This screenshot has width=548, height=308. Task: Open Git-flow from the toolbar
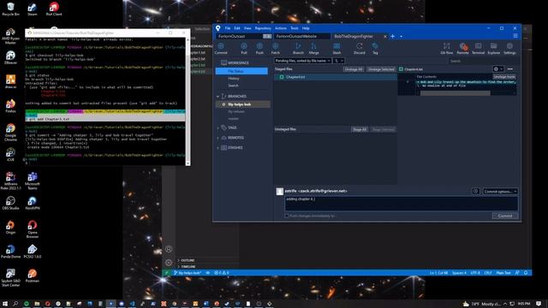click(447, 48)
